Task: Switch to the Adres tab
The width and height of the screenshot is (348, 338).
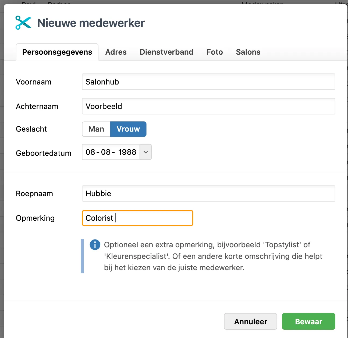Action: click(116, 52)
